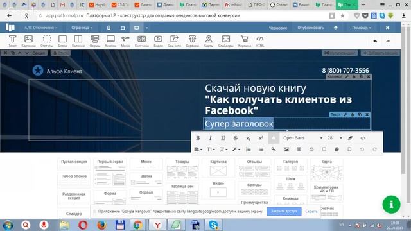Toggle strikethrough formatting

click(x=236, y=138)
